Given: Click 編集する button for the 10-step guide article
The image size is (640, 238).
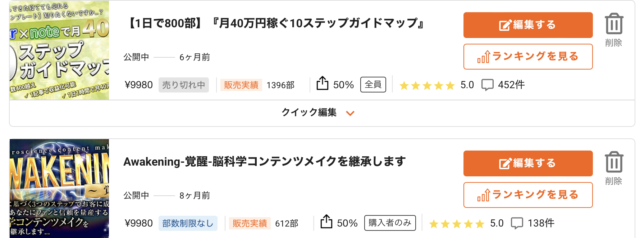Looking at the screenshot, I should point(528,25).
